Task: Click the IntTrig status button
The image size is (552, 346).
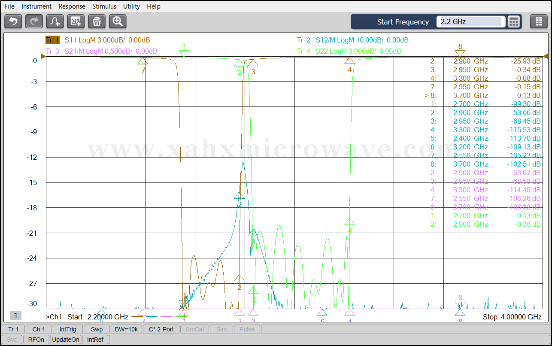Action: (x=68, y=329)
